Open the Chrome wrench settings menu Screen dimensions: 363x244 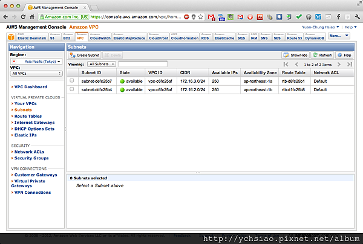click(357, 17)
